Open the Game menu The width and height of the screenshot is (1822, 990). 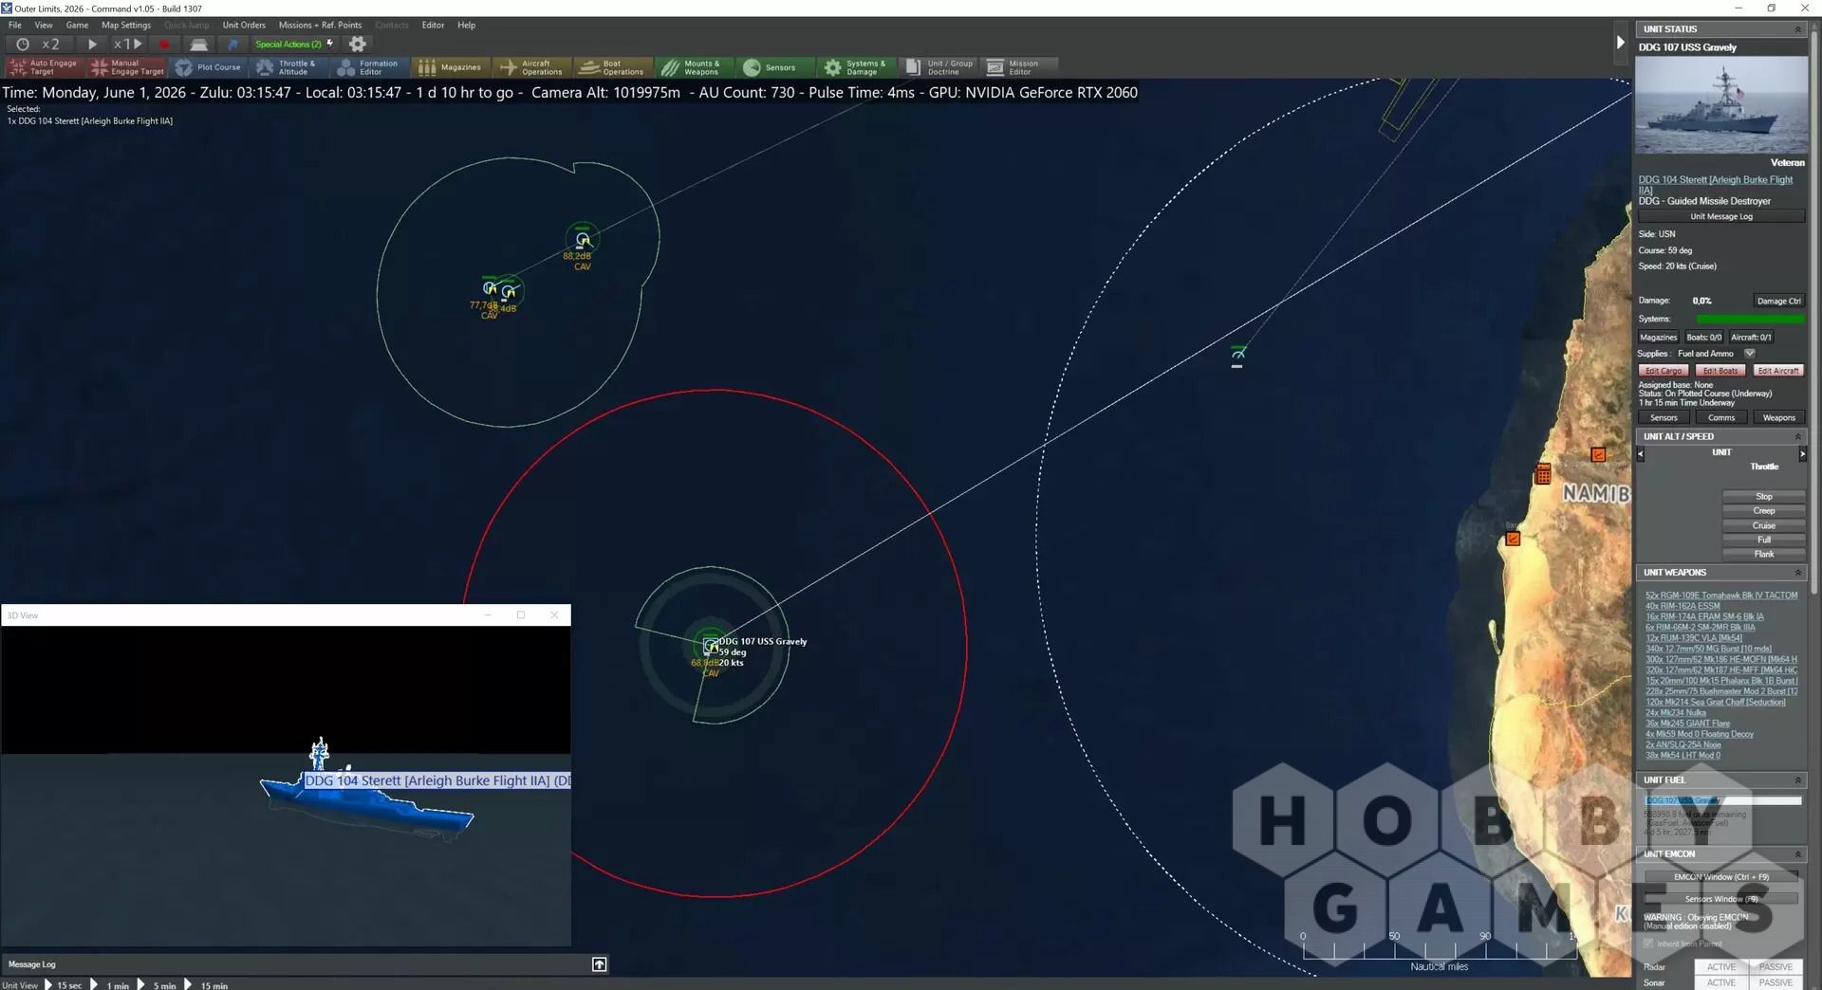(x=77, y=25)
